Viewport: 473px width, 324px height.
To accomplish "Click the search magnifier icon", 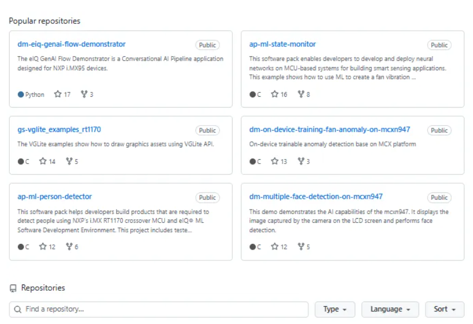I will click(x=18, y=310).
